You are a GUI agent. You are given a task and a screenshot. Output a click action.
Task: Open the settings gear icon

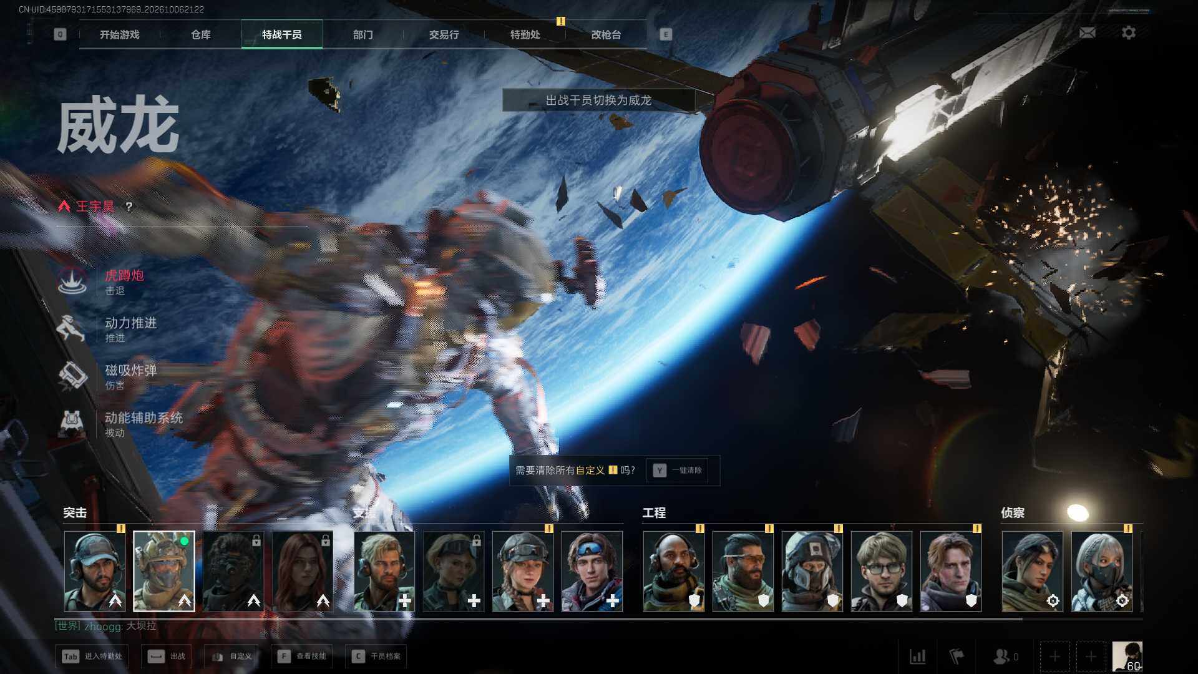[x=1128, y=32]
